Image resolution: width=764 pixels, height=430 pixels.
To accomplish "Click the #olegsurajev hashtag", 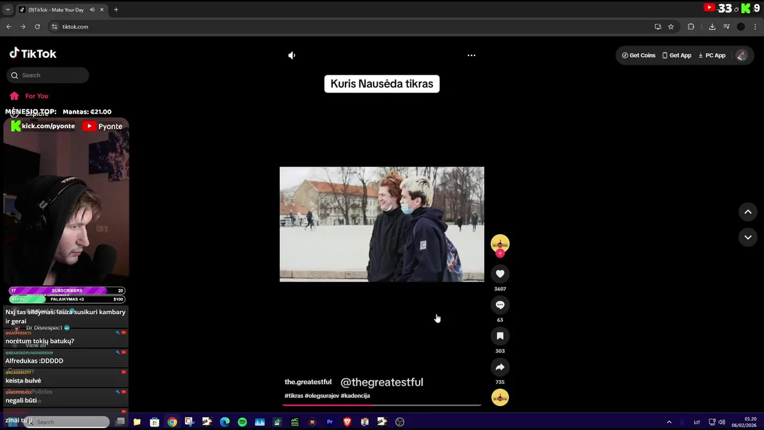I will coord(322,395).
